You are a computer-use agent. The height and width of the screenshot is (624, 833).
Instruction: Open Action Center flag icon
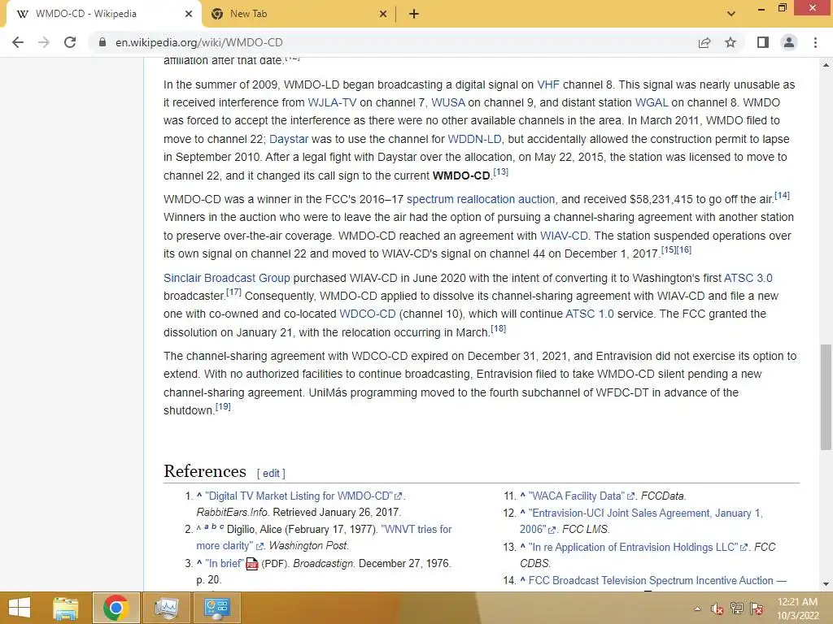757,609
